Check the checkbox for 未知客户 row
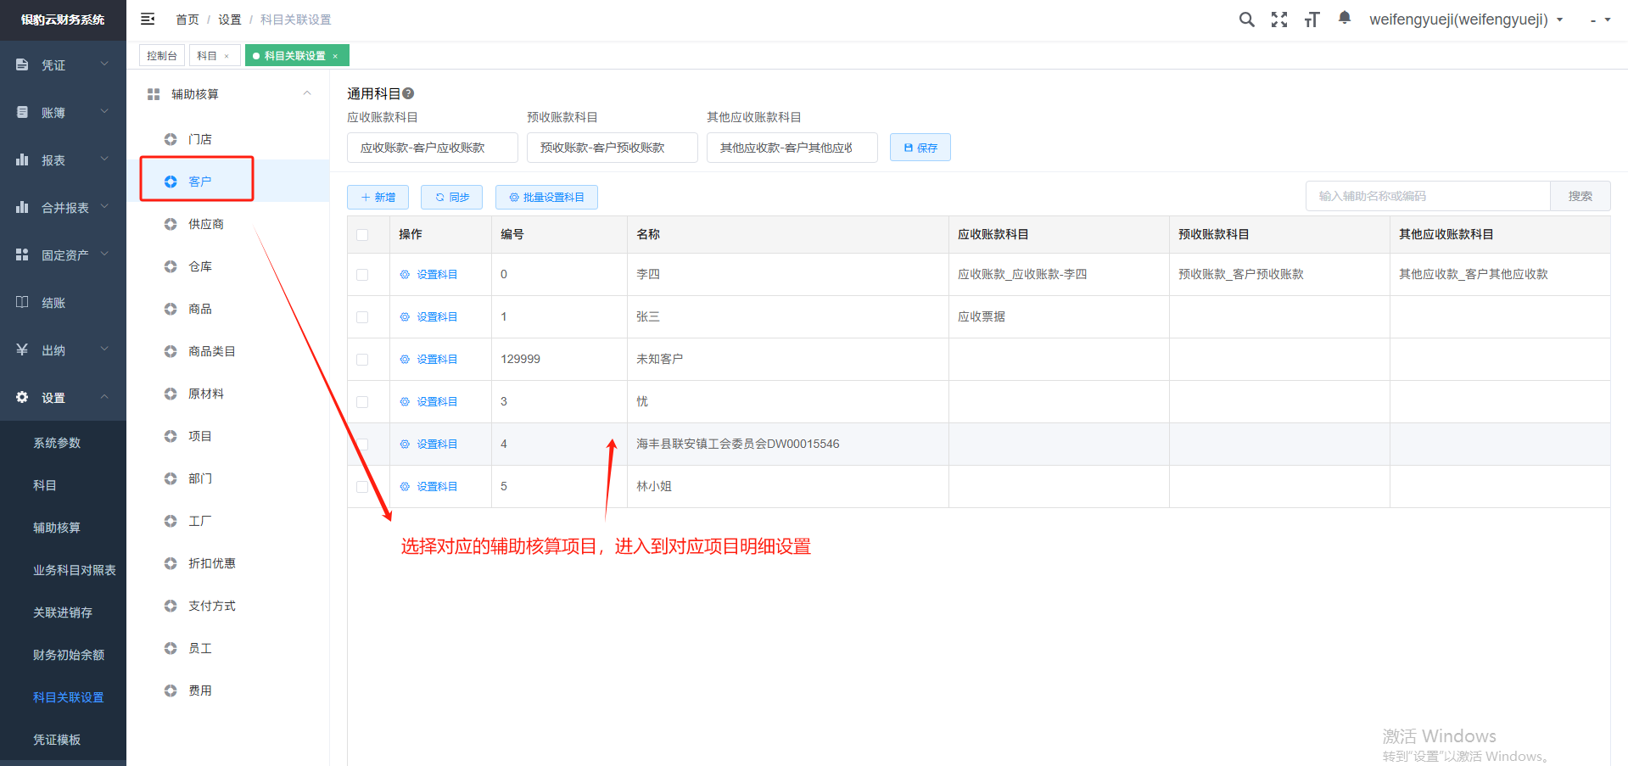The height and width of the screenshot is (766, 1628). pos(362,360)
